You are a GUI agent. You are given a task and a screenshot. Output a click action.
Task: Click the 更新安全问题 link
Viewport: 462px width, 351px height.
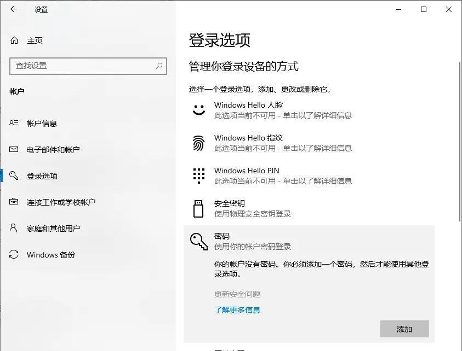pyautogui.click(x=237, y=294)
